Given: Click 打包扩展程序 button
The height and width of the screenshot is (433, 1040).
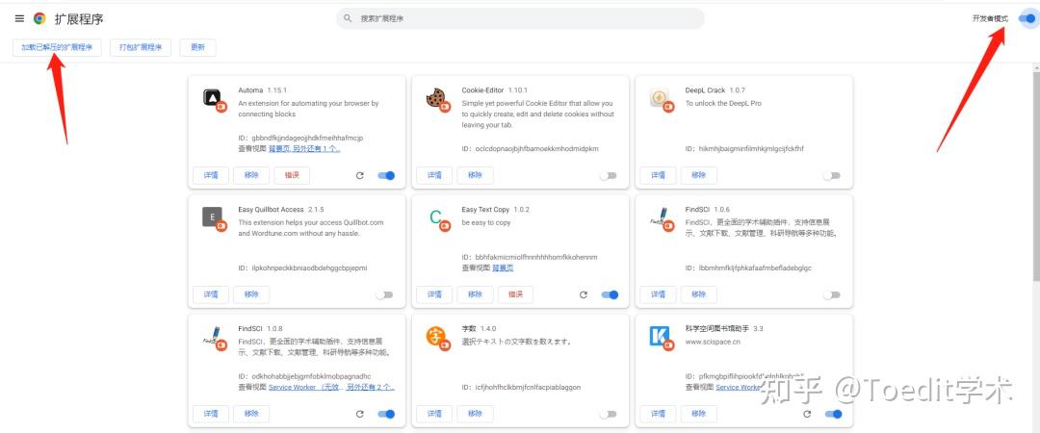Looking at the screenshot, I should (141, 47).
